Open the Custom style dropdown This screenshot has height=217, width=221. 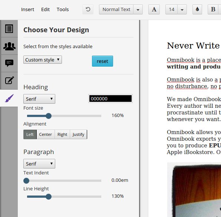43,60
